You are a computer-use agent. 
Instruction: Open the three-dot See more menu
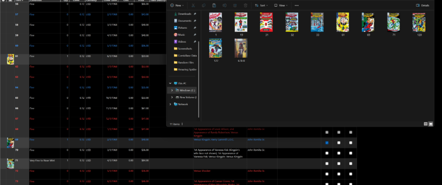click(x=296, y=5)
